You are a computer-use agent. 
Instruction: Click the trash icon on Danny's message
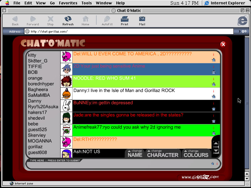pos(214,97)
